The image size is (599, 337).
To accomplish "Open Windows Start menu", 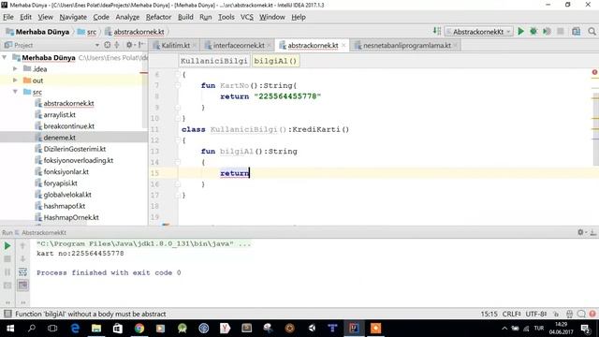I will tap(10, 329).
